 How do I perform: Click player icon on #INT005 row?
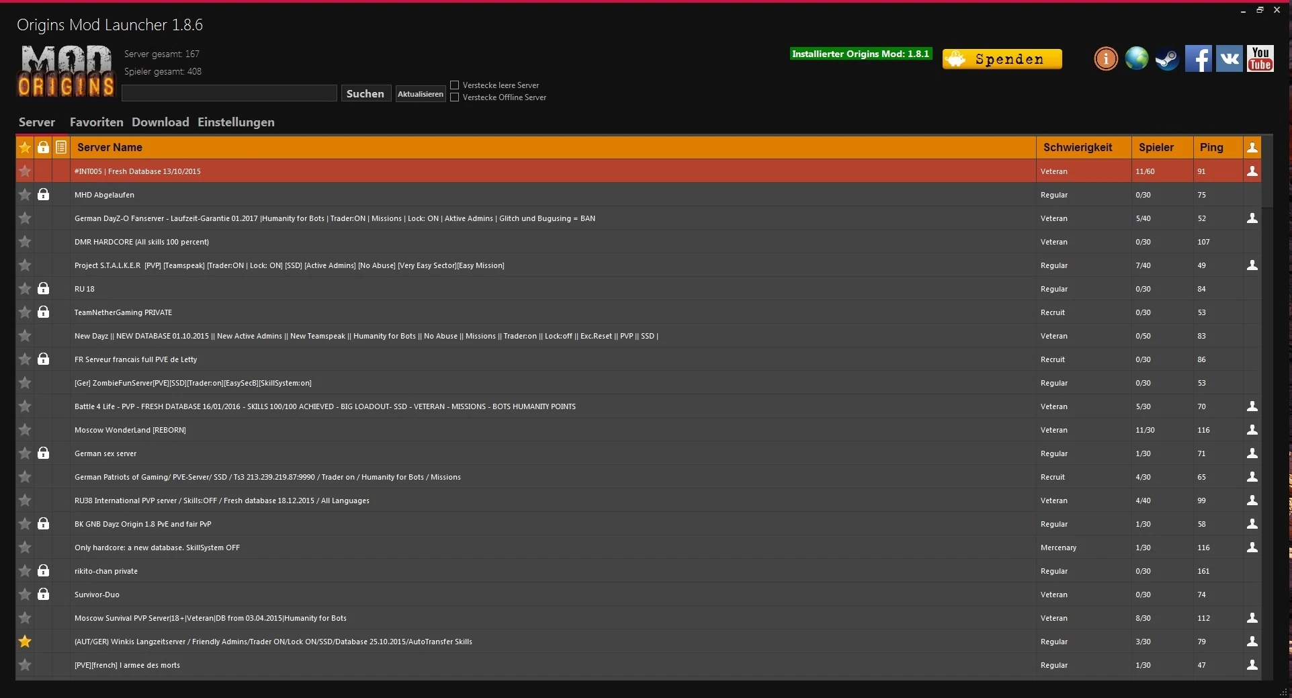pyautogui.click(x=1252, y=171)
